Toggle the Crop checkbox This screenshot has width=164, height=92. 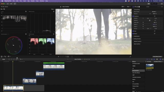tap(133, 31)
